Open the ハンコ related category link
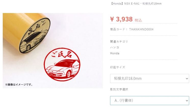Image resolution: width=191 pixels, height=107 pixels. click(x=114, y=47)
